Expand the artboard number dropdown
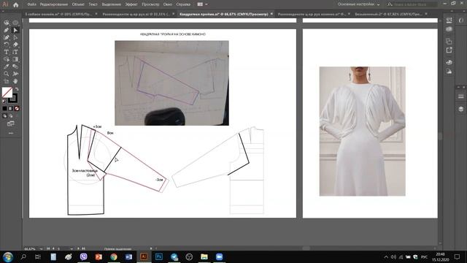Screen dimensions: 467x263 click(x=72, y=248)
